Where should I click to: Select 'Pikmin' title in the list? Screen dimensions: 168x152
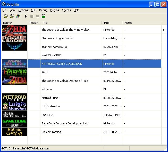(x=45, y=72)
